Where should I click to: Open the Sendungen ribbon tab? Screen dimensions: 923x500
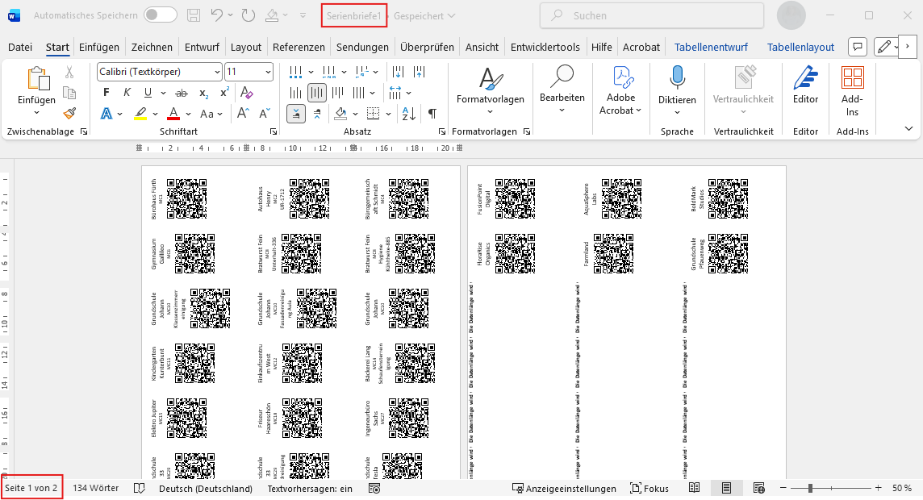[x=362, y=48]
